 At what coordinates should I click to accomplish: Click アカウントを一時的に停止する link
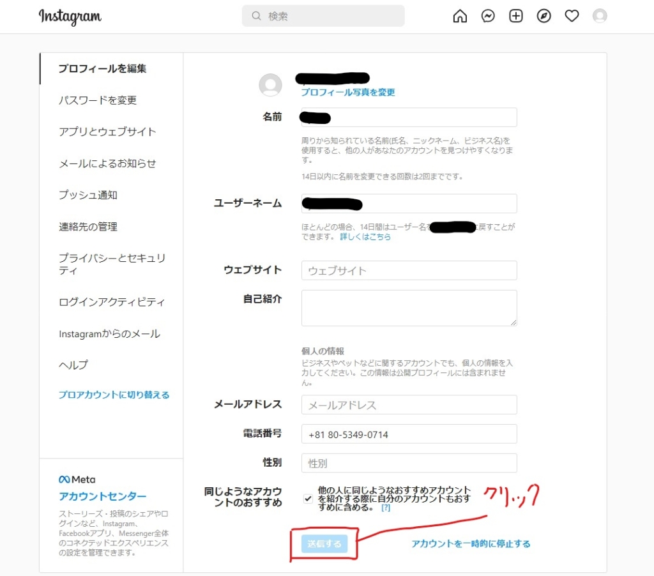(x=471, y=544)
